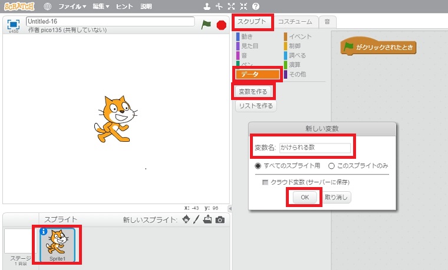Choose new sprite from library
This screenshot has height=270, width=448.
[x=186, y=219]
